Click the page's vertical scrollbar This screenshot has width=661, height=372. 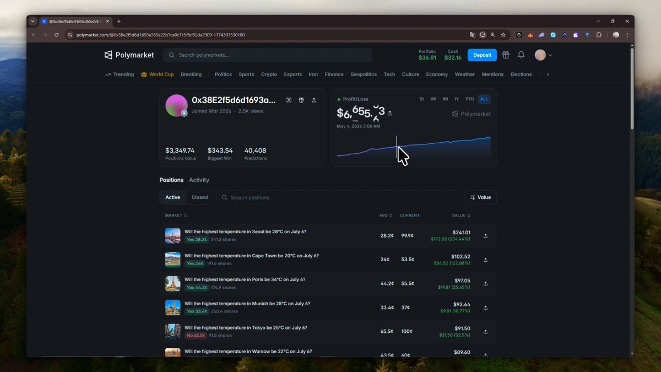(632, 88)
